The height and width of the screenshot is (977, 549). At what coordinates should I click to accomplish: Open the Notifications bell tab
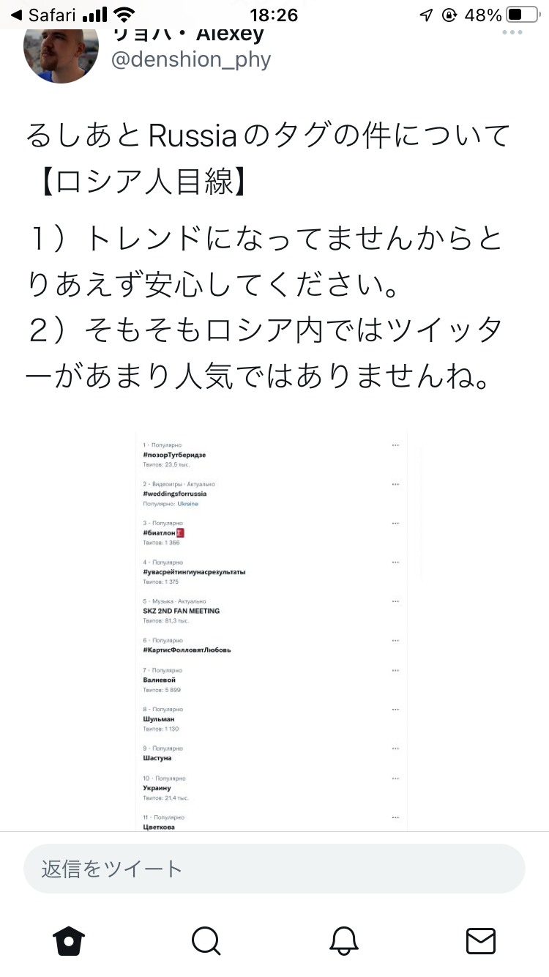point(343,940)
